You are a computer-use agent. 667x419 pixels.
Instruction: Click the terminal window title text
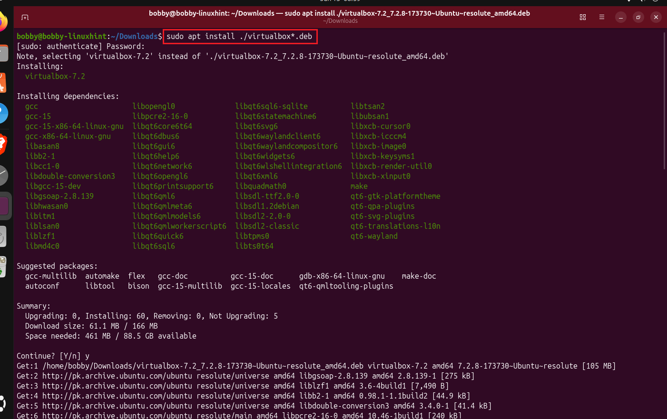[x=339, y=13]
